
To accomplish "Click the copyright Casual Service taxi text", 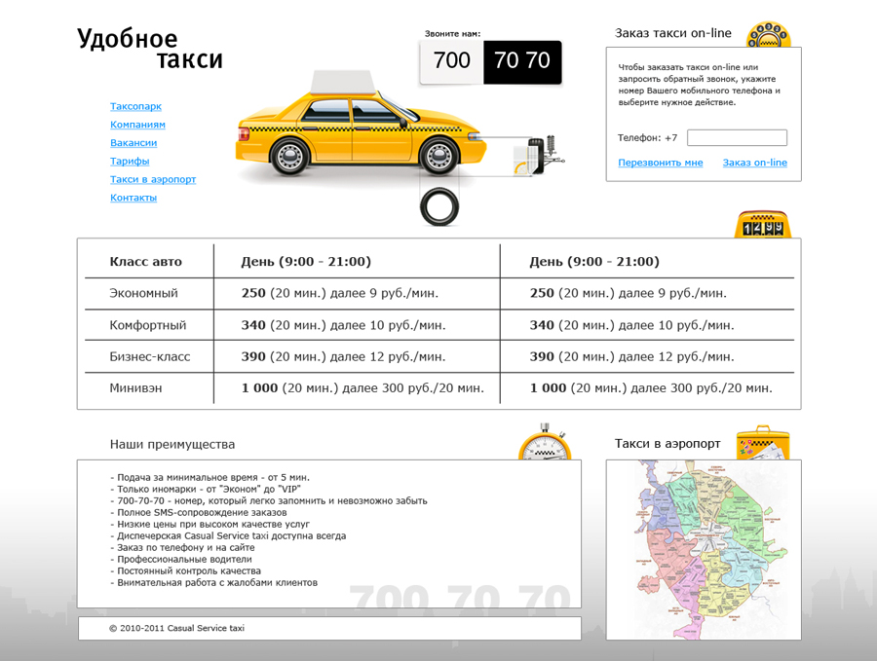I will 176,628.
